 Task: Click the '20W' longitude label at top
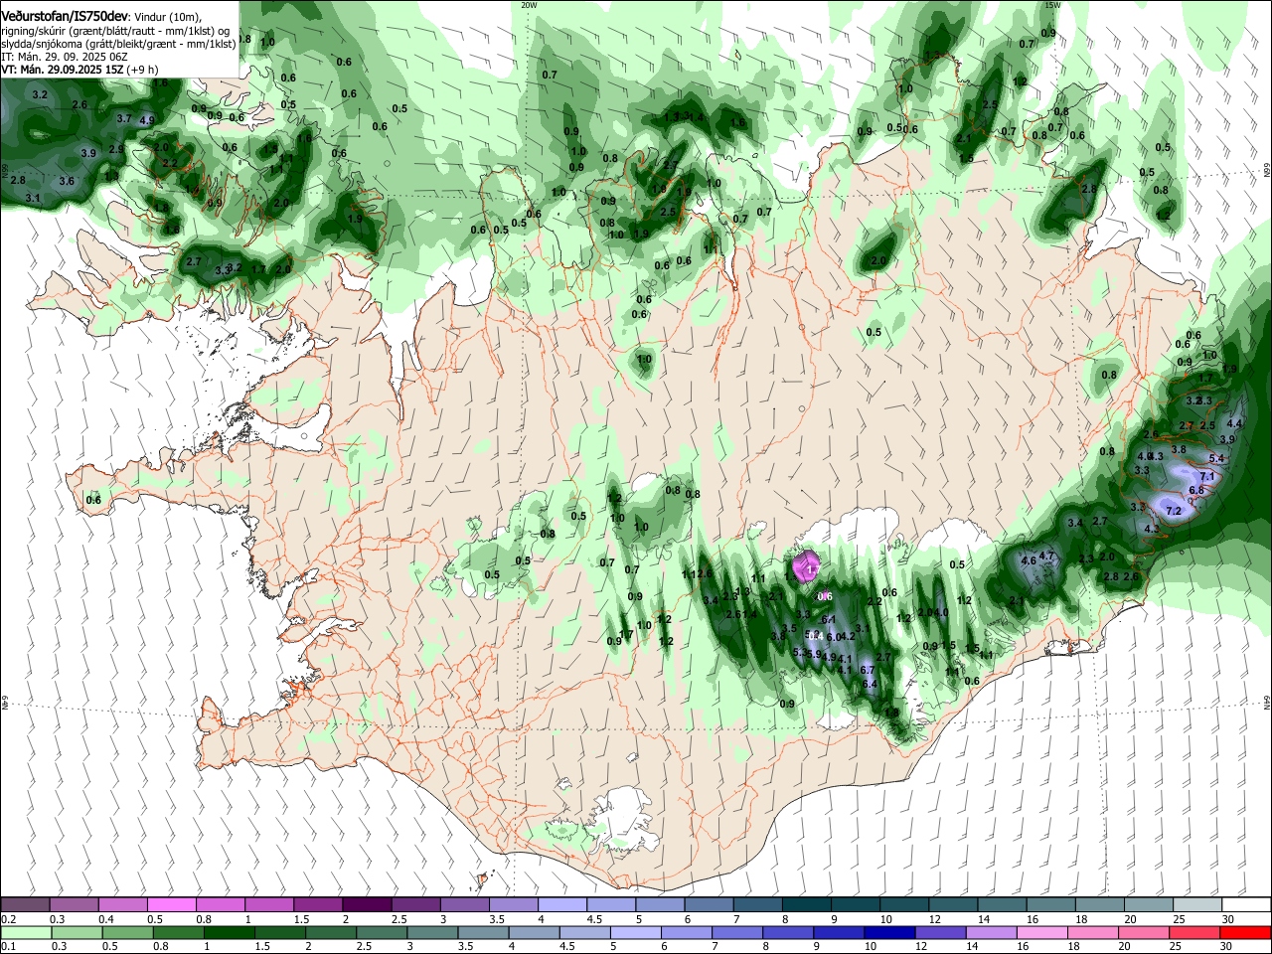point(529,5)
